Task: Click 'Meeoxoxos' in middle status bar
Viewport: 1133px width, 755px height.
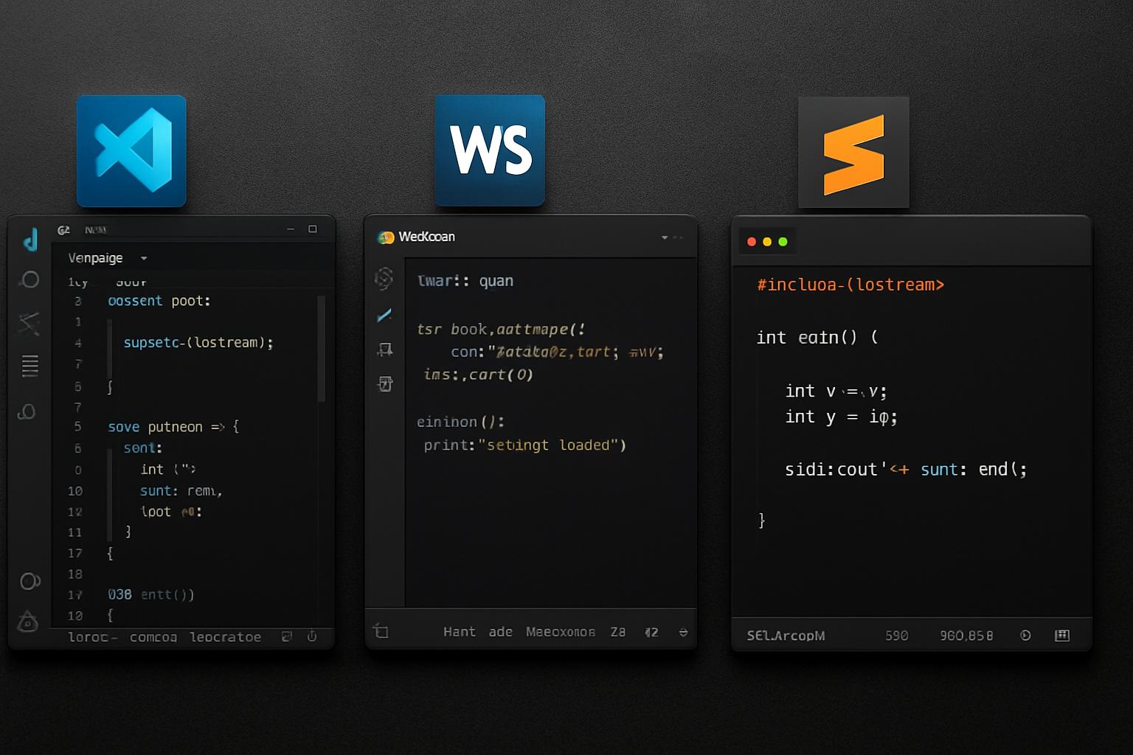Action: (x=561, y=632)
